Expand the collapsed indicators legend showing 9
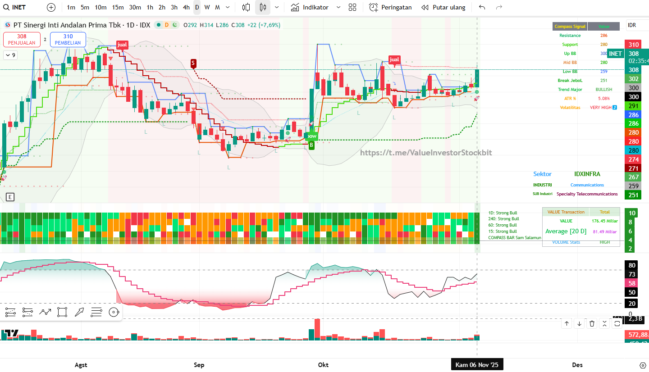The image size is (649, 372). pos(10,55)
